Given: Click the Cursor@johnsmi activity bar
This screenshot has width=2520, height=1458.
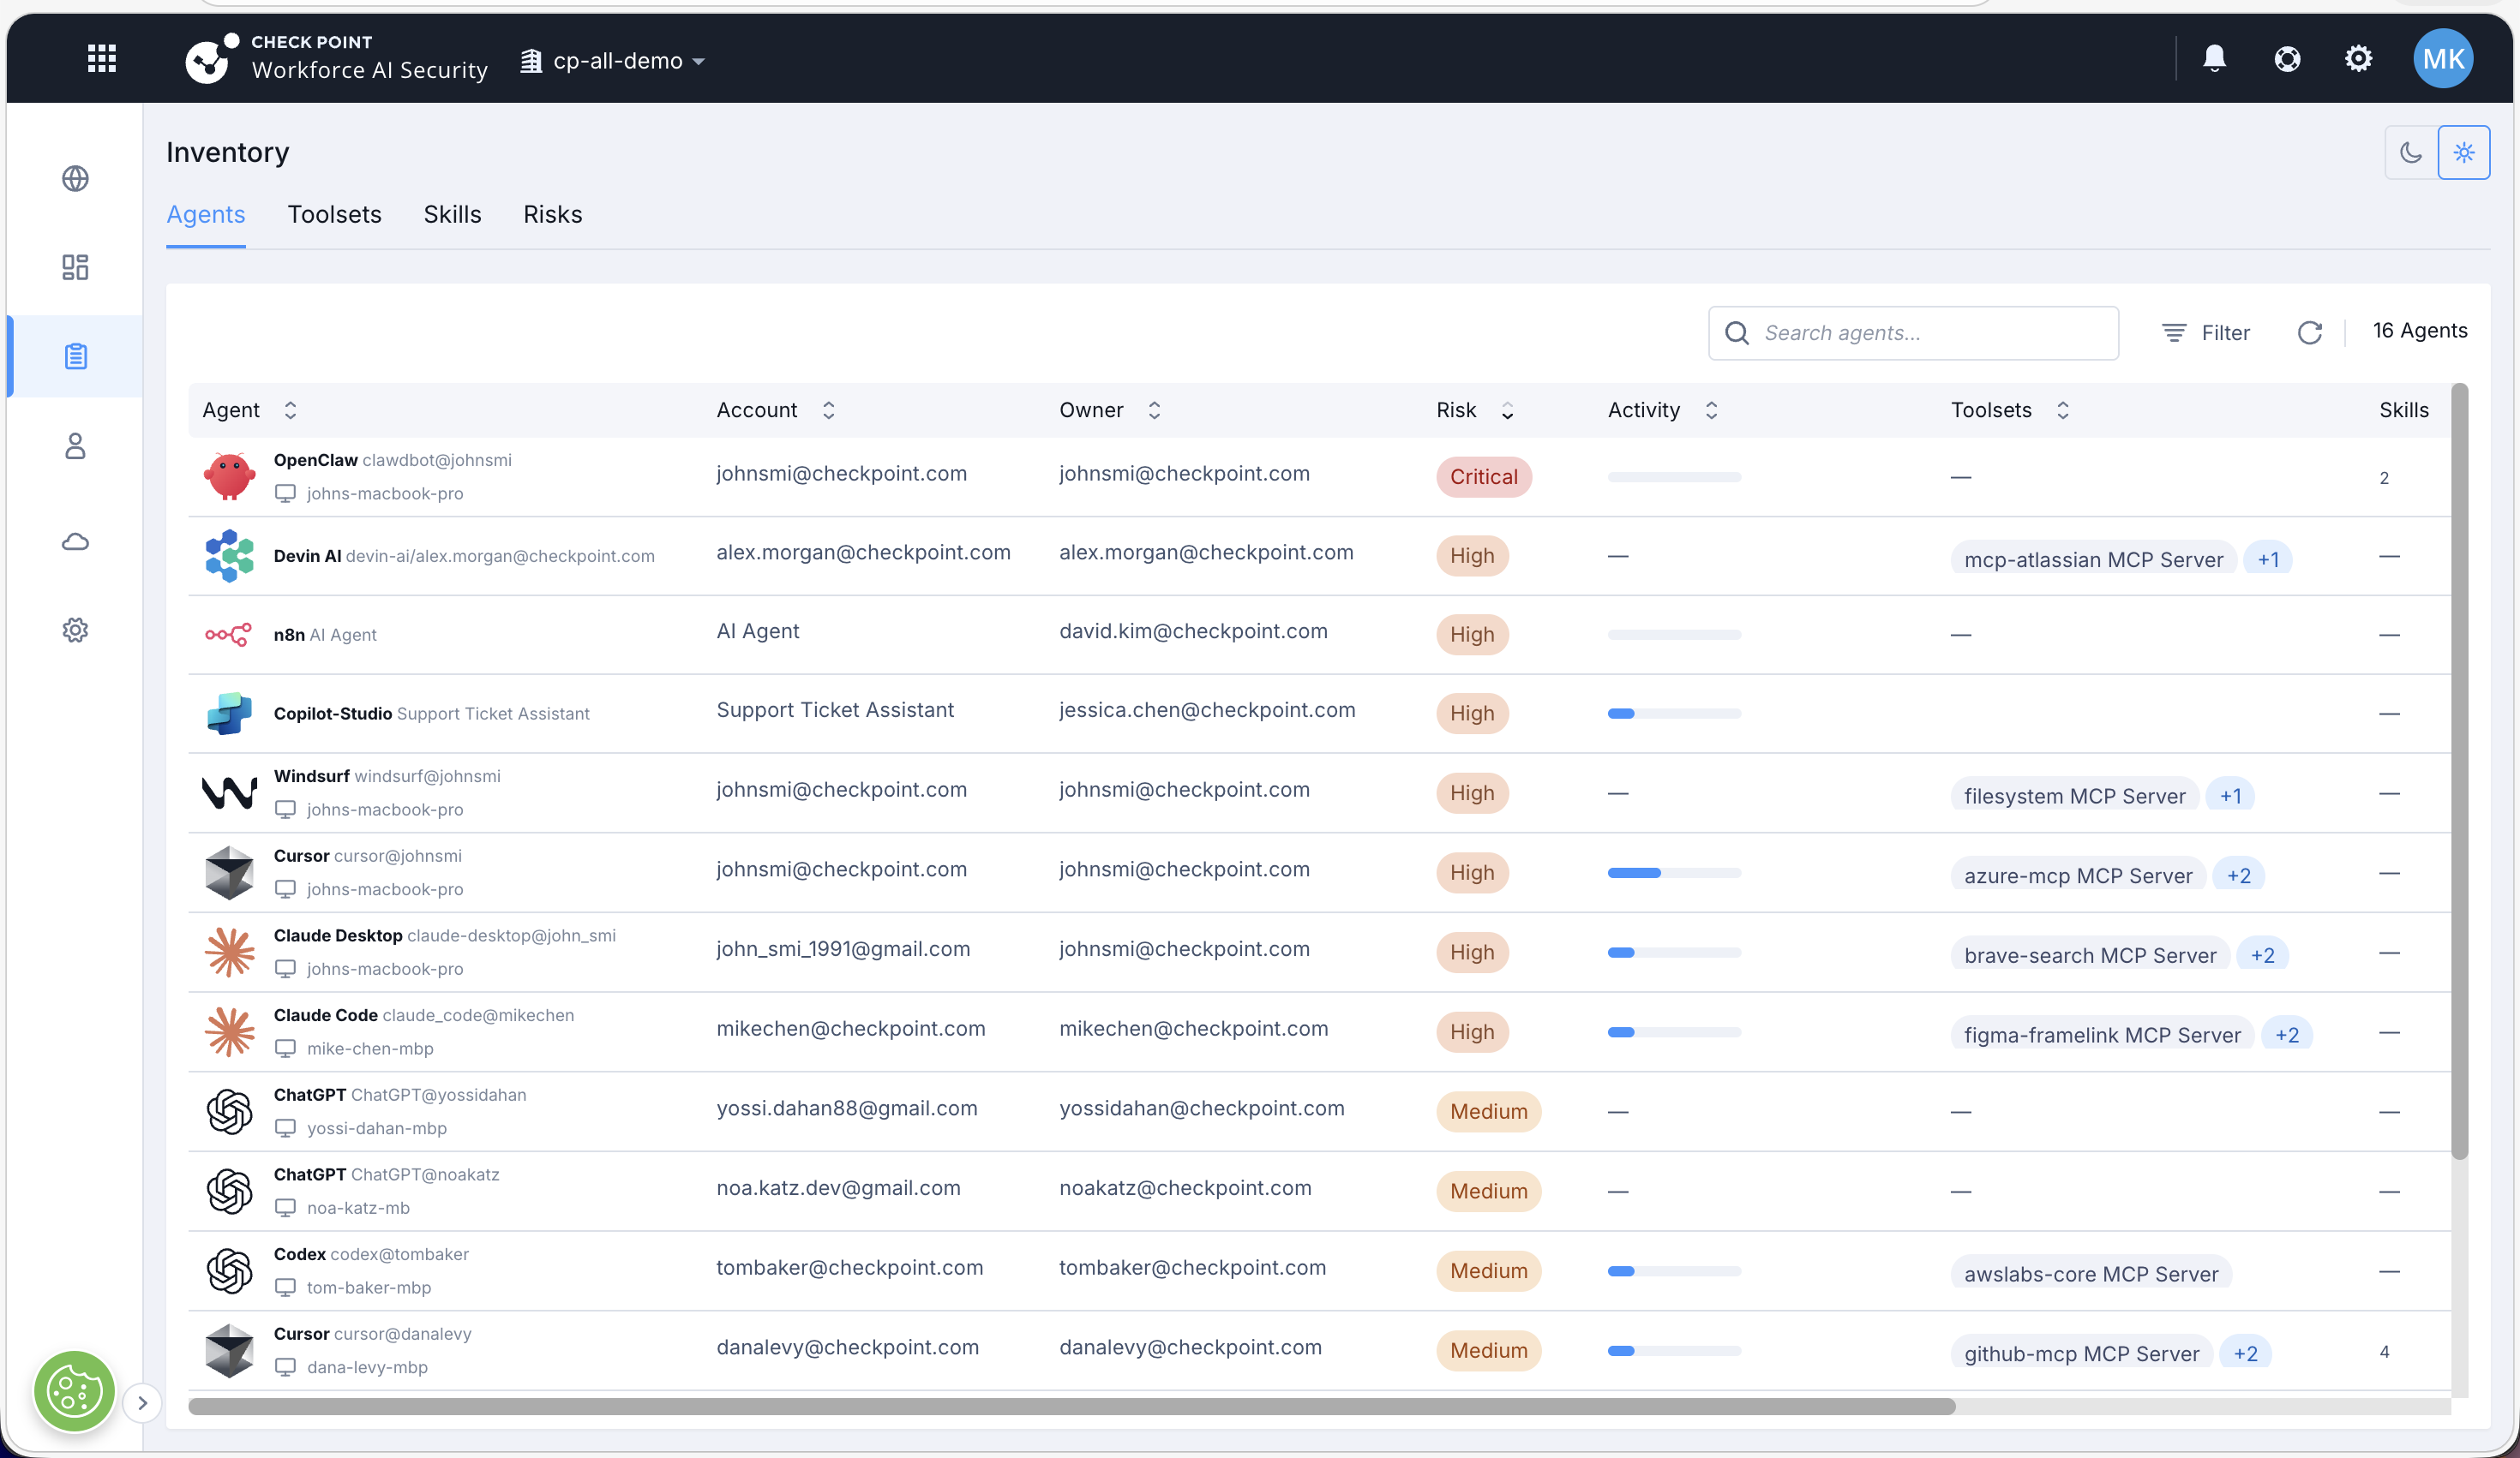Looking at the screenshot, I should coord(1675,874).
